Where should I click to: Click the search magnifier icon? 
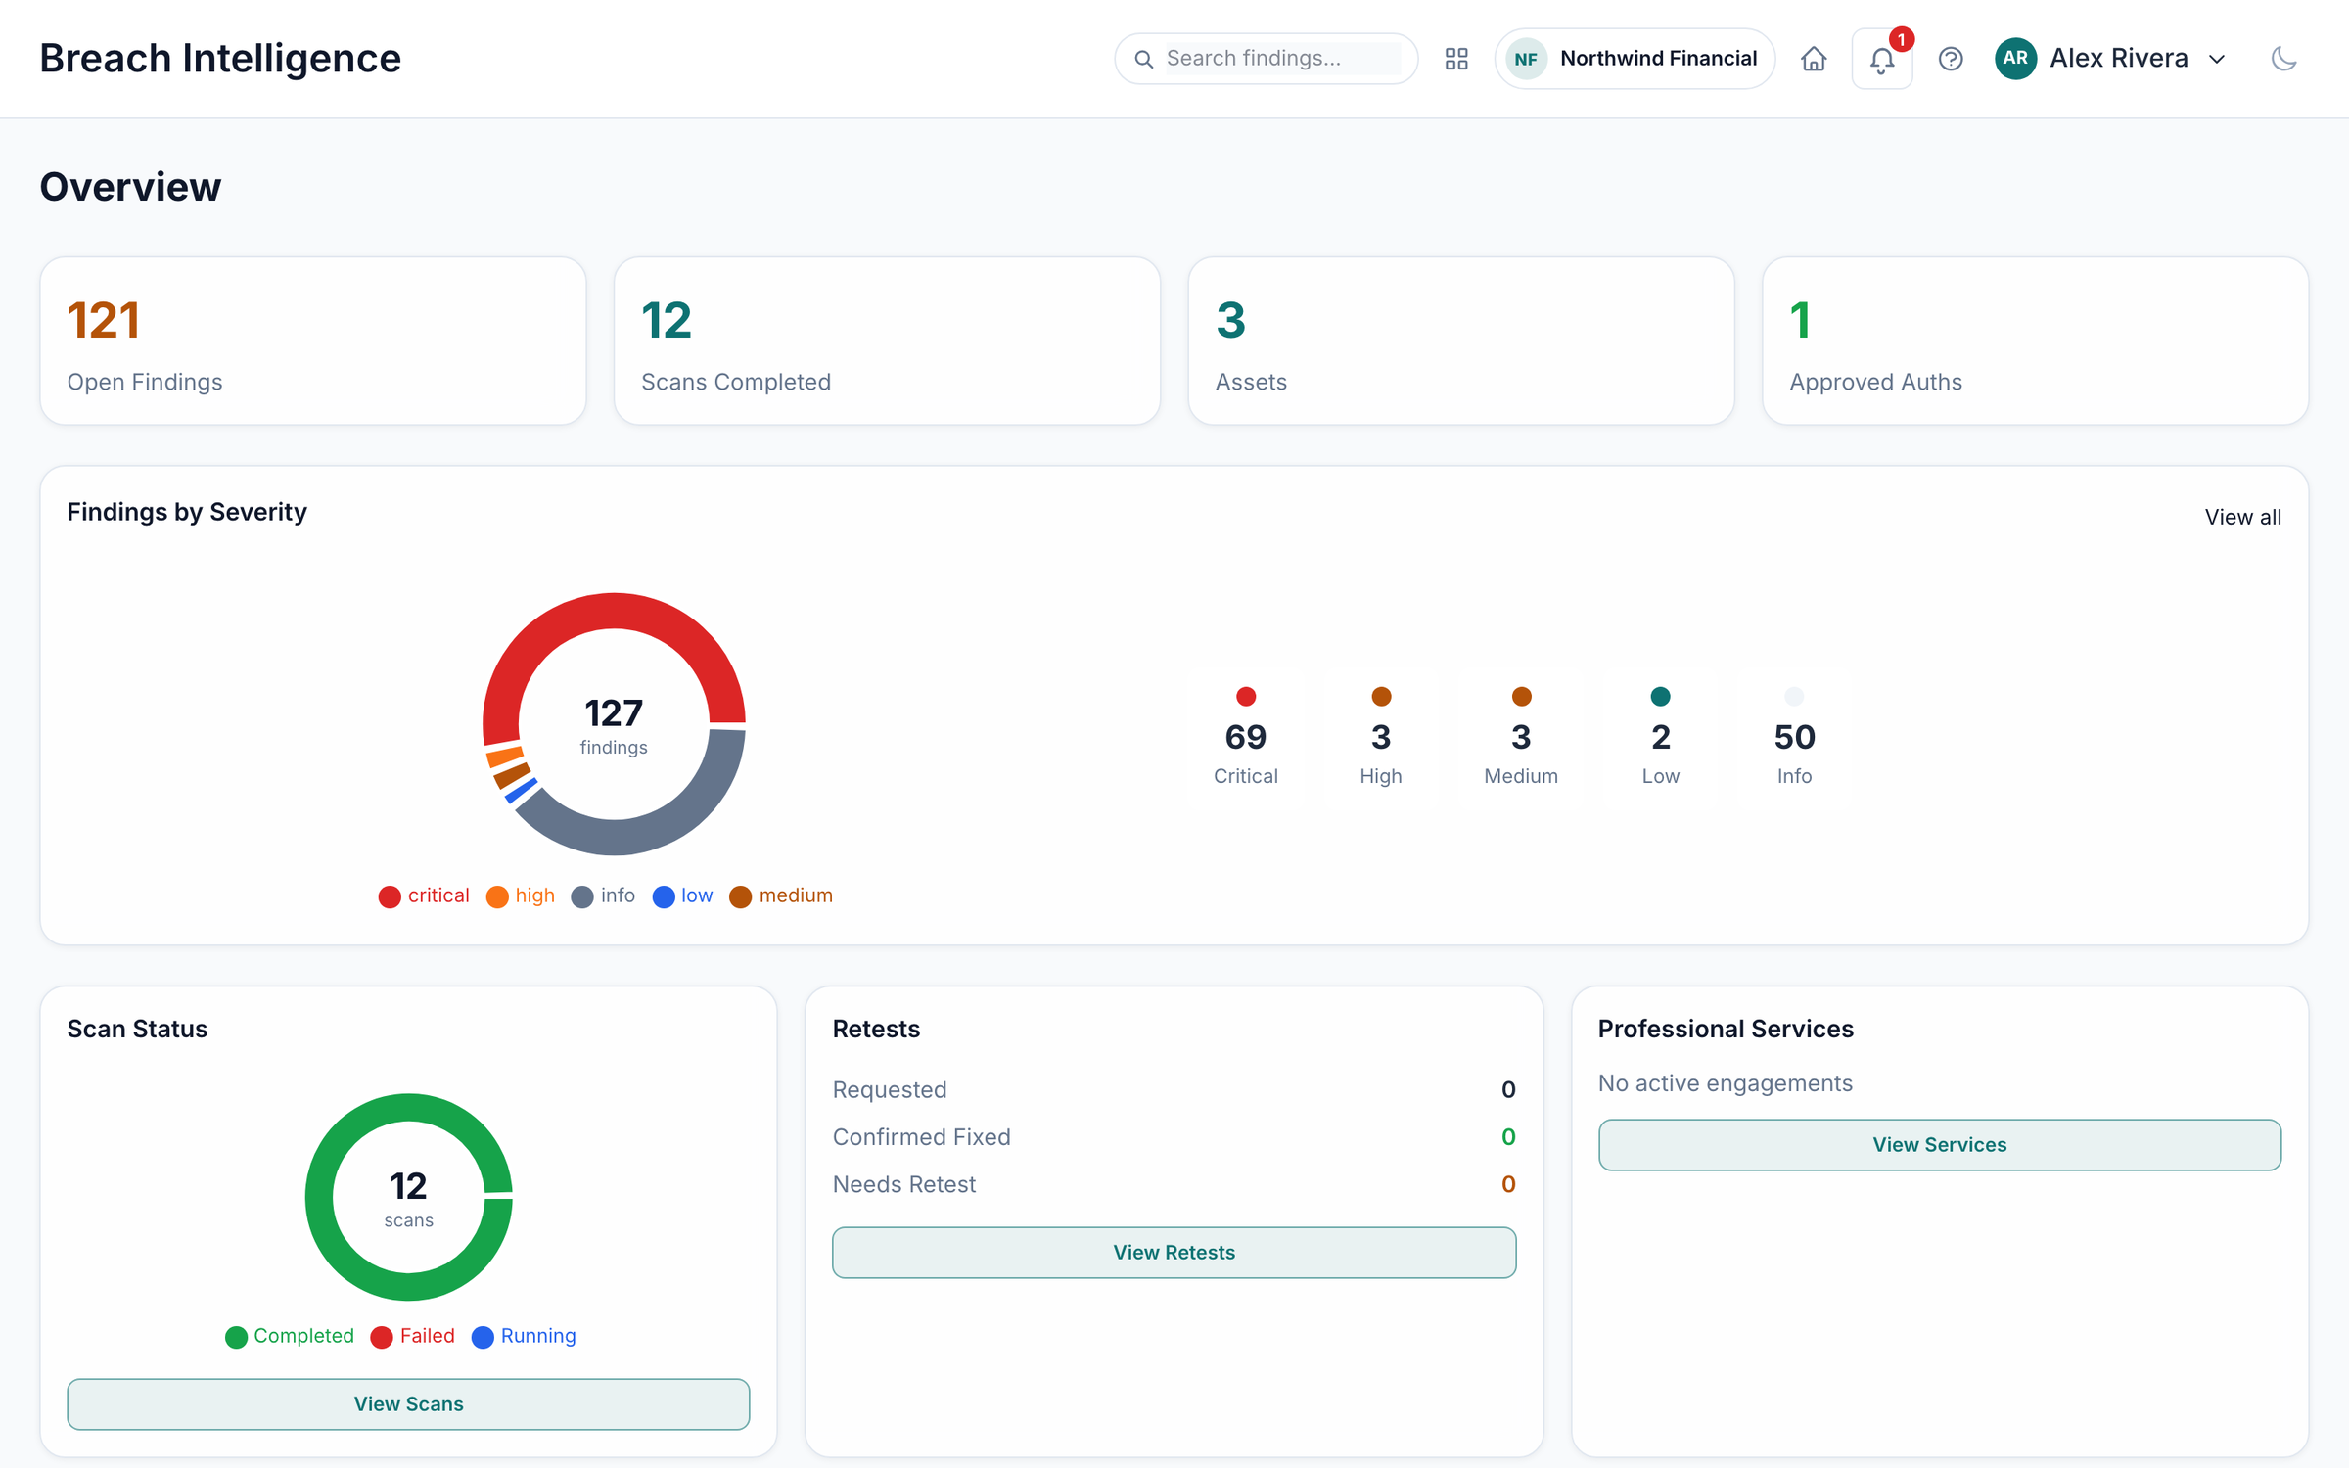[1143, 59]
